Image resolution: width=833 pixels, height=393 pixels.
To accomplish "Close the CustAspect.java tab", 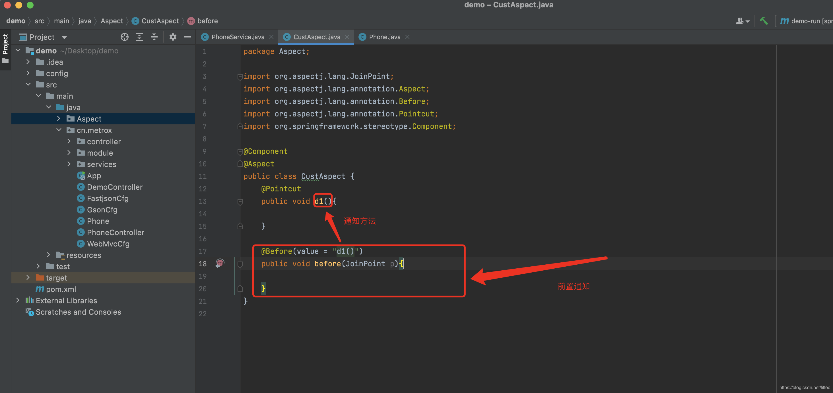I will [x=347, y=37].
